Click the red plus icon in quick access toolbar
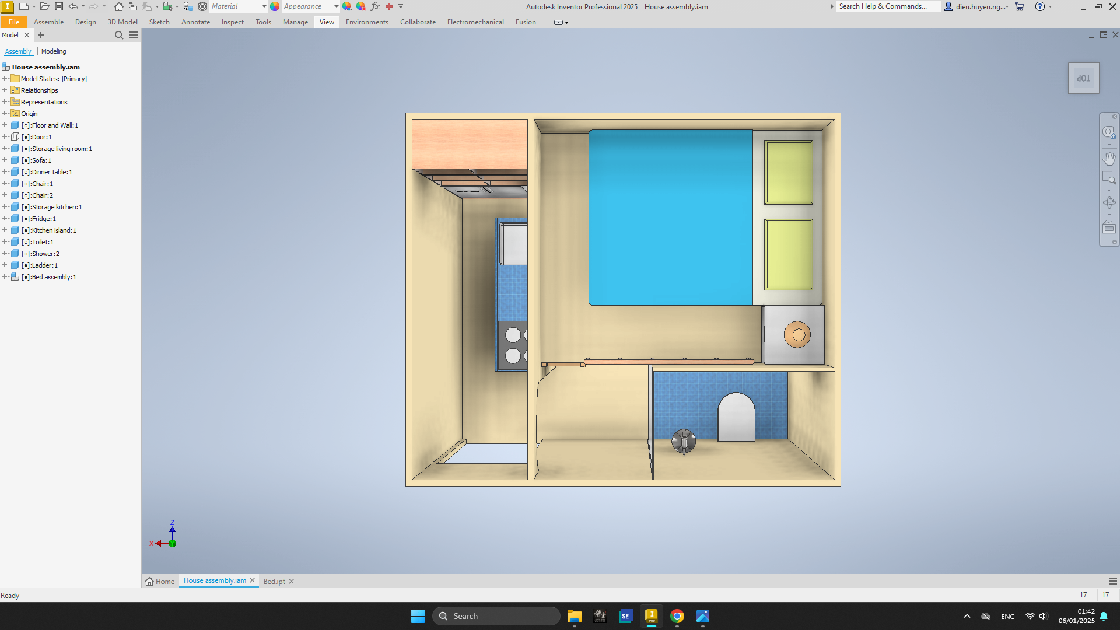 click(389, 6)
